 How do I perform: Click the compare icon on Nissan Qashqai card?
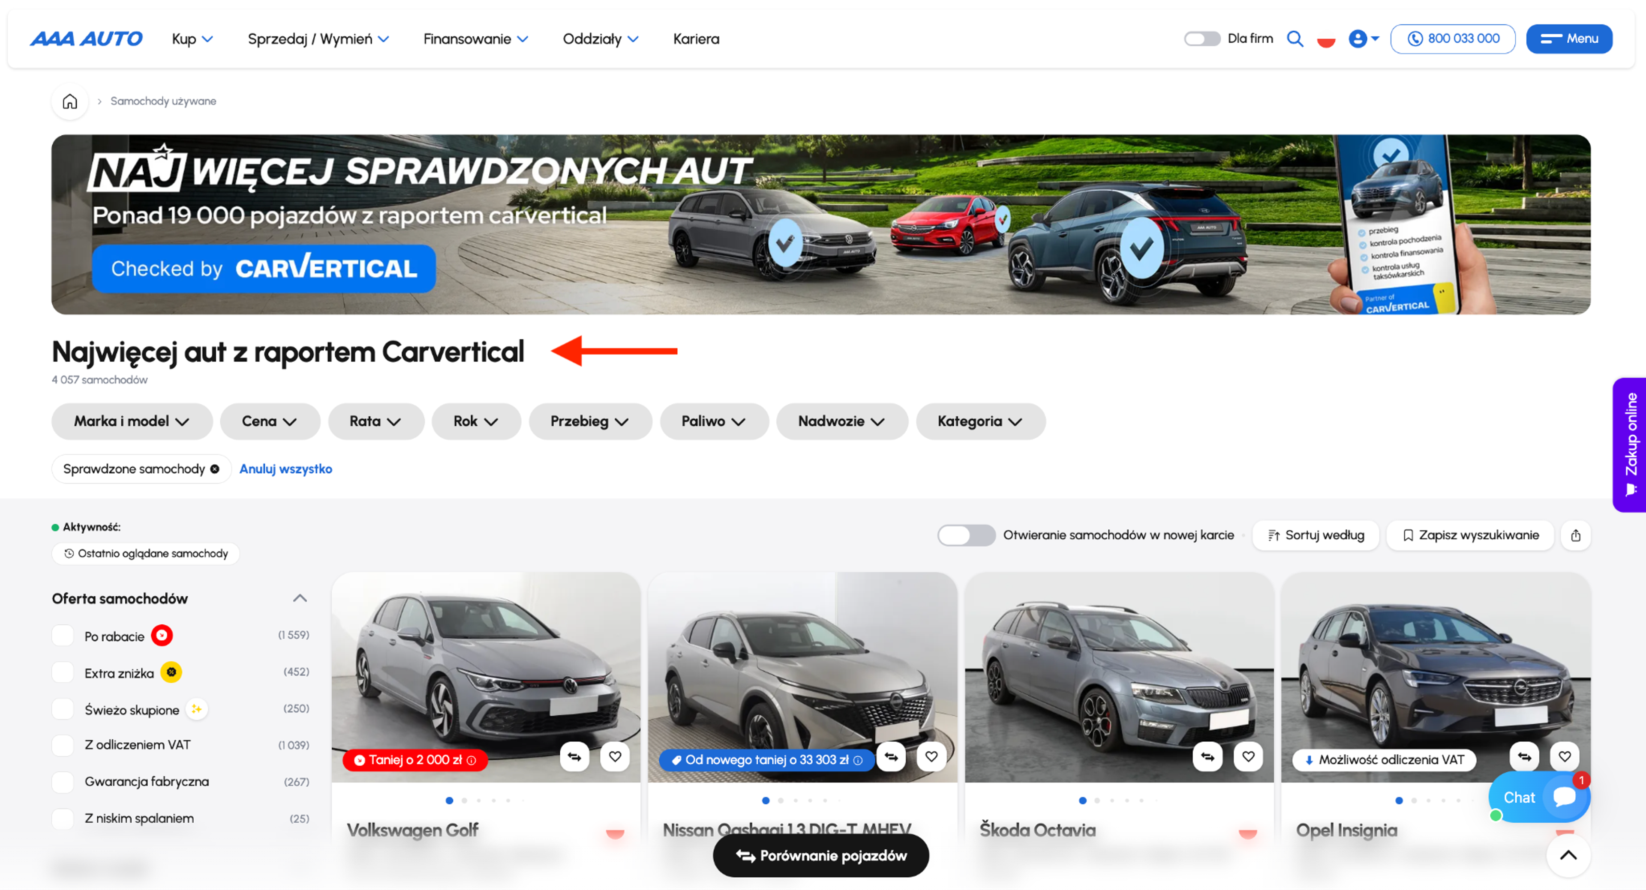tap(891, 756)
